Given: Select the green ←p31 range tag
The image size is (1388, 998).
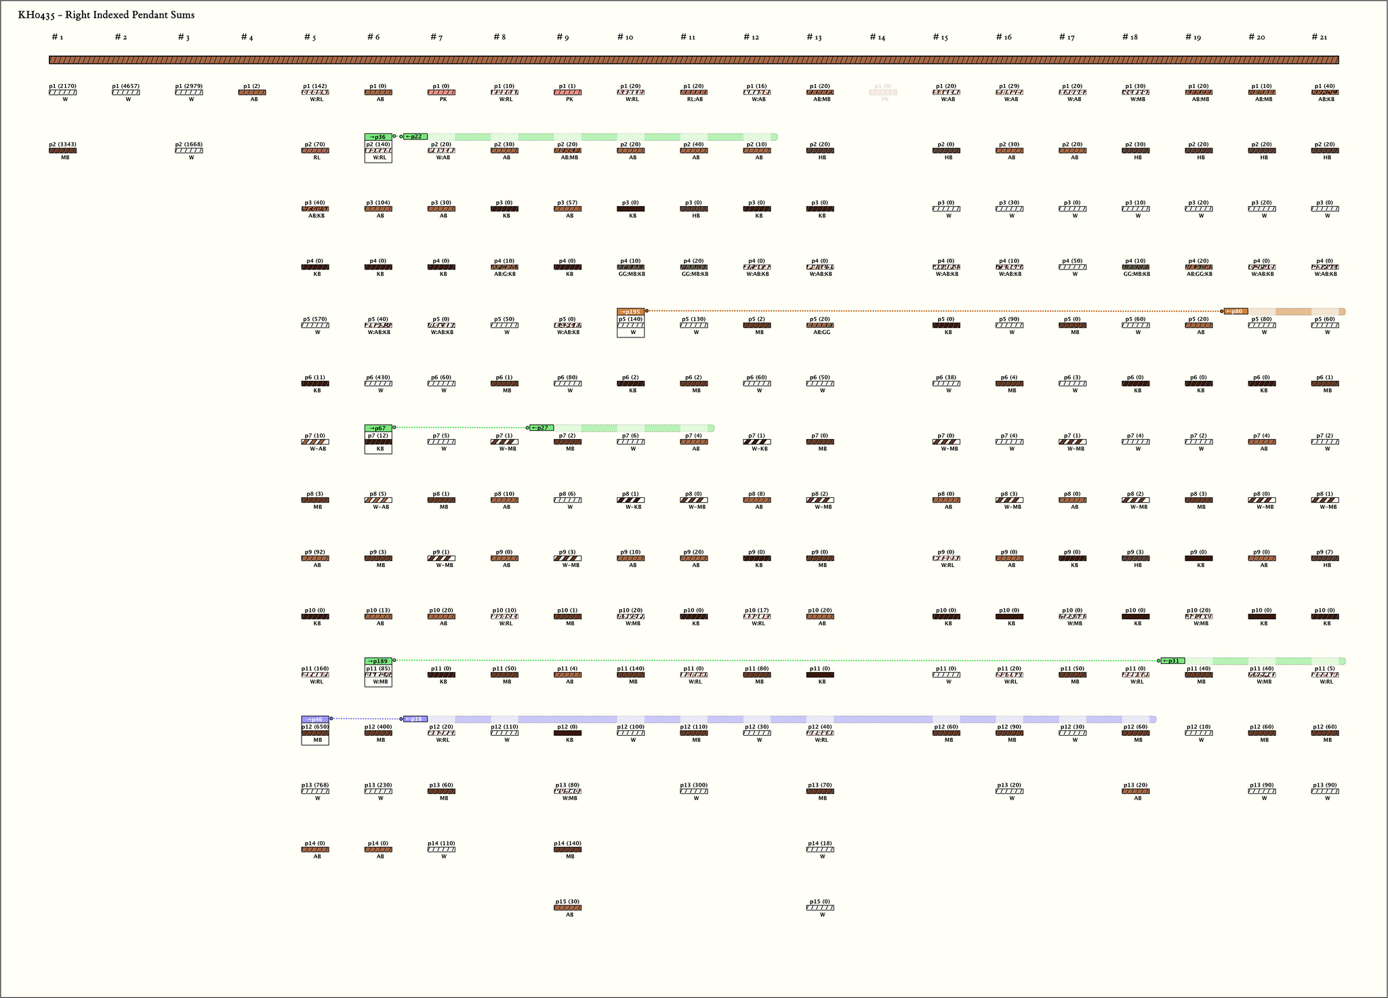Looking at the screenshot, I should pyautogui.click(x=1173, y=661).
